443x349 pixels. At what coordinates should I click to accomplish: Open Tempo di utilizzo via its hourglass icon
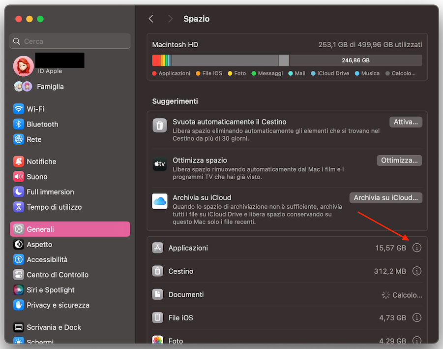pos(18,207)
